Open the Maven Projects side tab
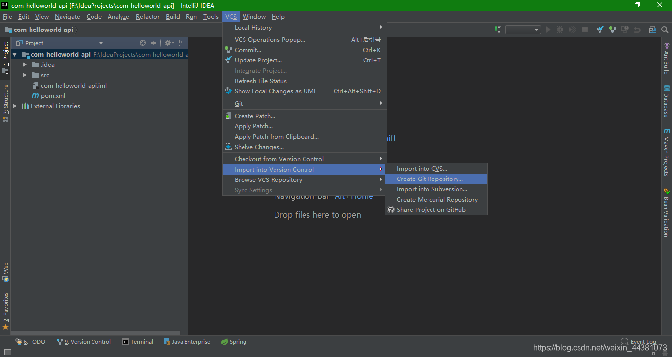The image size is (672, 357). tap(667, 152)
